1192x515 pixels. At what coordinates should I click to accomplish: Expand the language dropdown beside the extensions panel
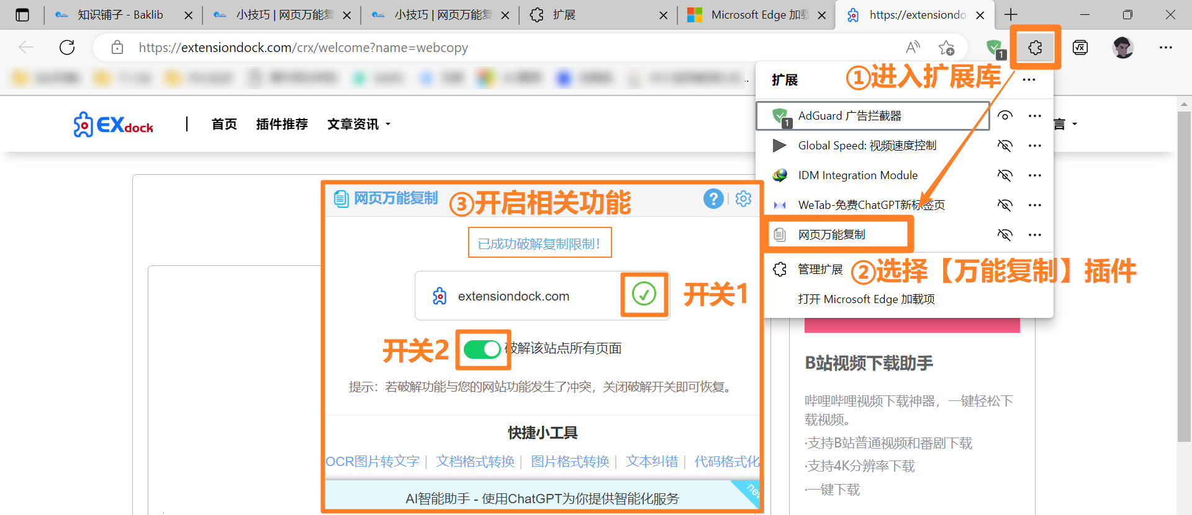1066,125
